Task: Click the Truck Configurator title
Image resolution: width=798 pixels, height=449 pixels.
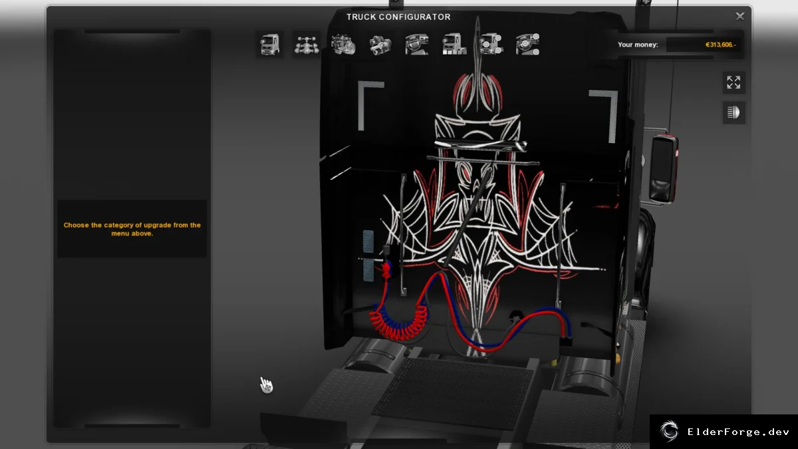Action: (398, 17)
